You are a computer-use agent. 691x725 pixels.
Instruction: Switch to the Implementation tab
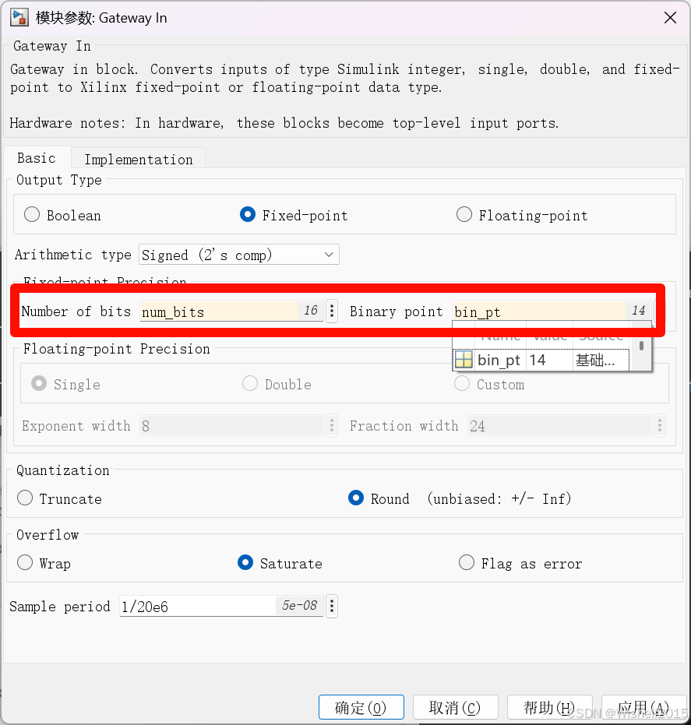[139, 159]
